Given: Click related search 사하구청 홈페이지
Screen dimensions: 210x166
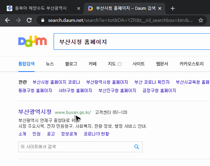Looking at the screenshot, I should point(75,91).
